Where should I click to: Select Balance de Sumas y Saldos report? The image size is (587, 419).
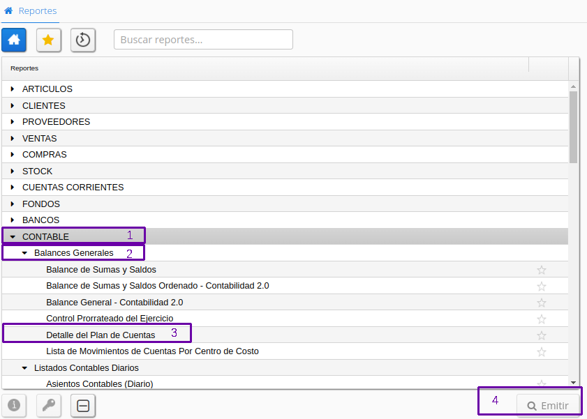pyautogui.click(x=101, y=270)
